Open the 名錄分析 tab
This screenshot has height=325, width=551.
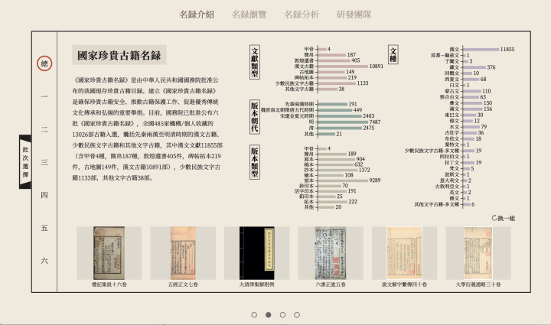click(302, 15)
